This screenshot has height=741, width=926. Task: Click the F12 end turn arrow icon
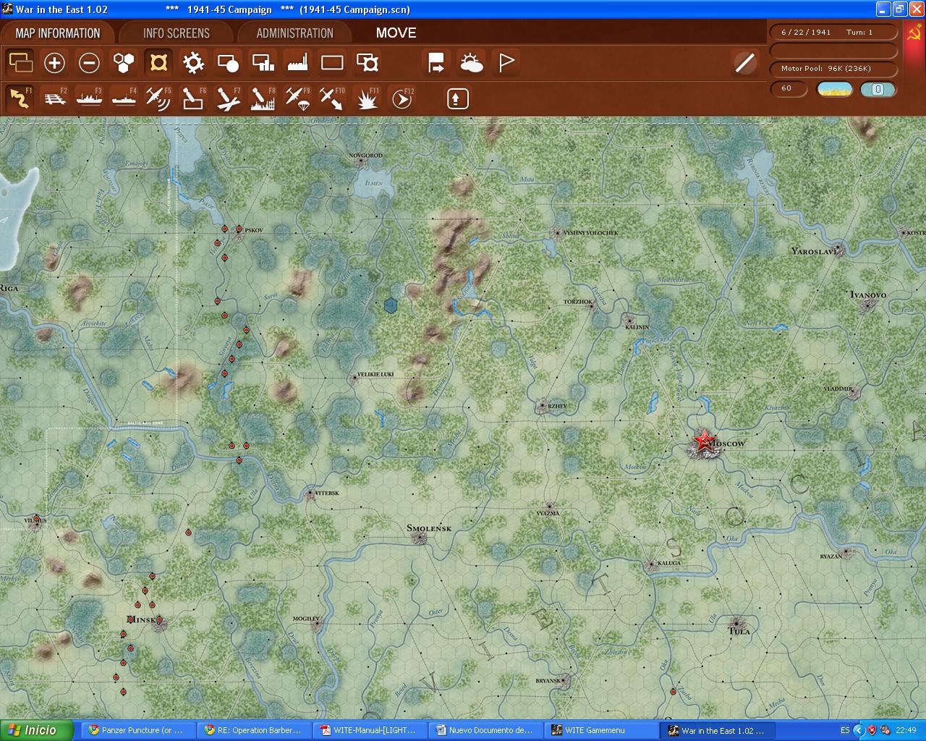[402, 98]
